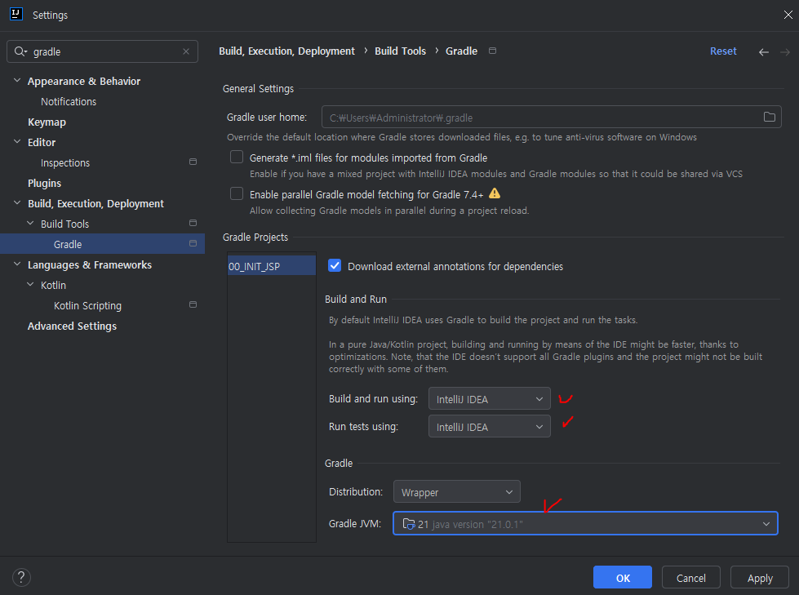Click the project icon on Build Tools row
799x595 pixels.
(193, 223)
